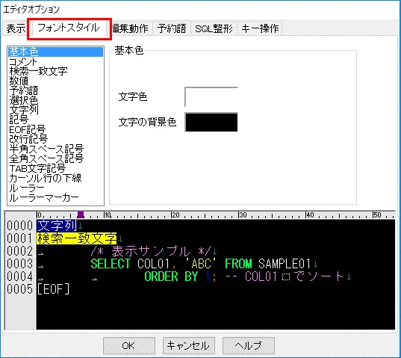Click the キャンセル button
401x358 pixels.
[189, 346]
